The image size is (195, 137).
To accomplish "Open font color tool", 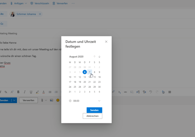I will tap(44, 92).
